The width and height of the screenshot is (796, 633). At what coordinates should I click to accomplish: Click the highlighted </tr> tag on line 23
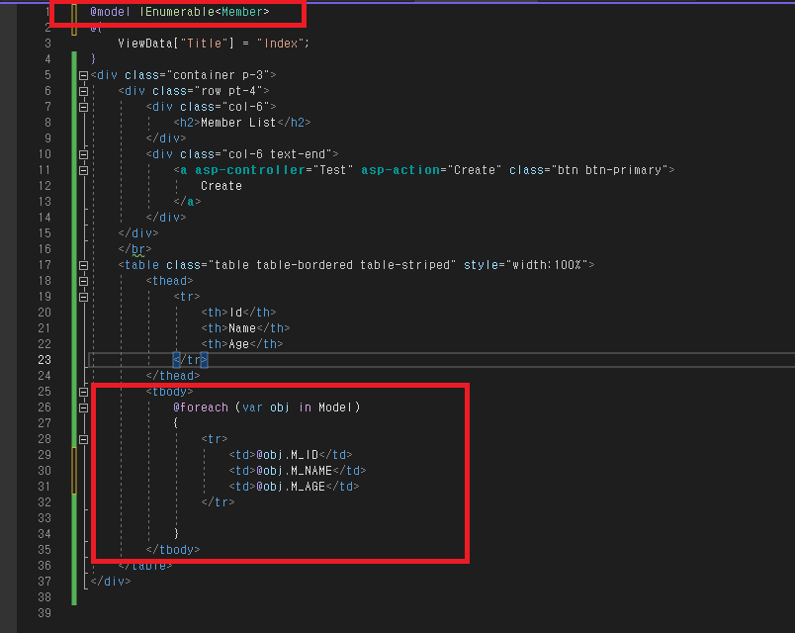[x=191, y=360]
